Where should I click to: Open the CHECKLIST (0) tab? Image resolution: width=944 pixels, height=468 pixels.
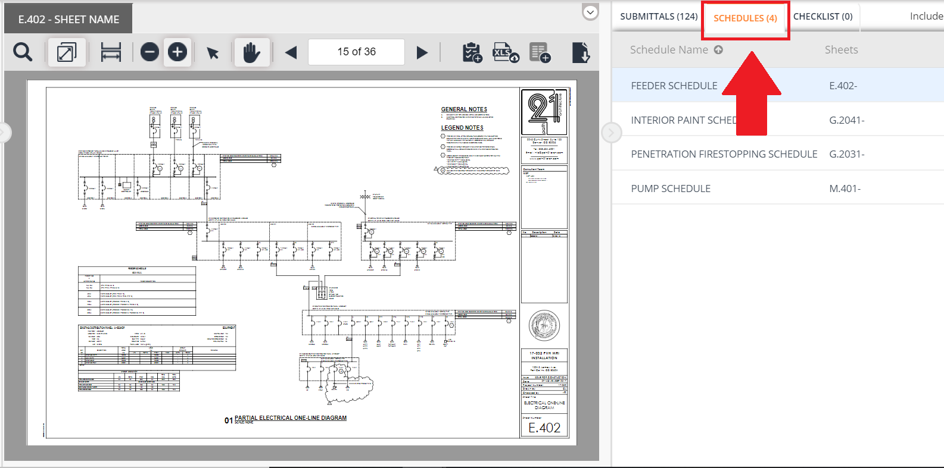823,17
